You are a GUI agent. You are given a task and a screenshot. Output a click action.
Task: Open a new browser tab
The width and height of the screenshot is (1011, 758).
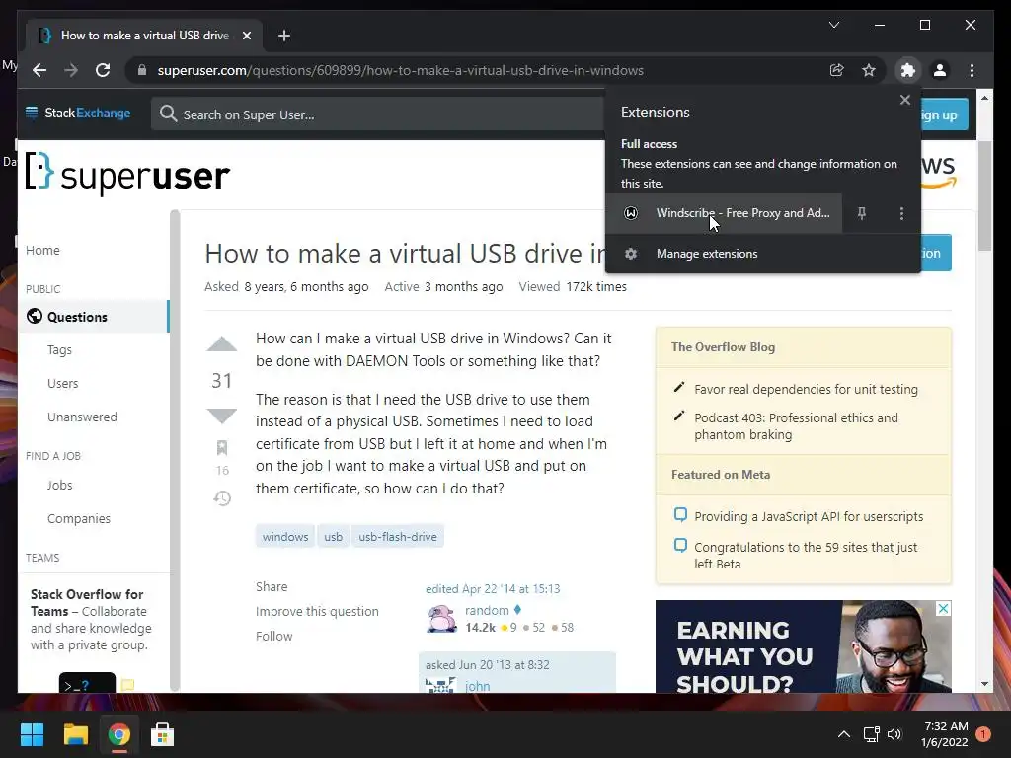pyautogui.click(x=283, y=36)
